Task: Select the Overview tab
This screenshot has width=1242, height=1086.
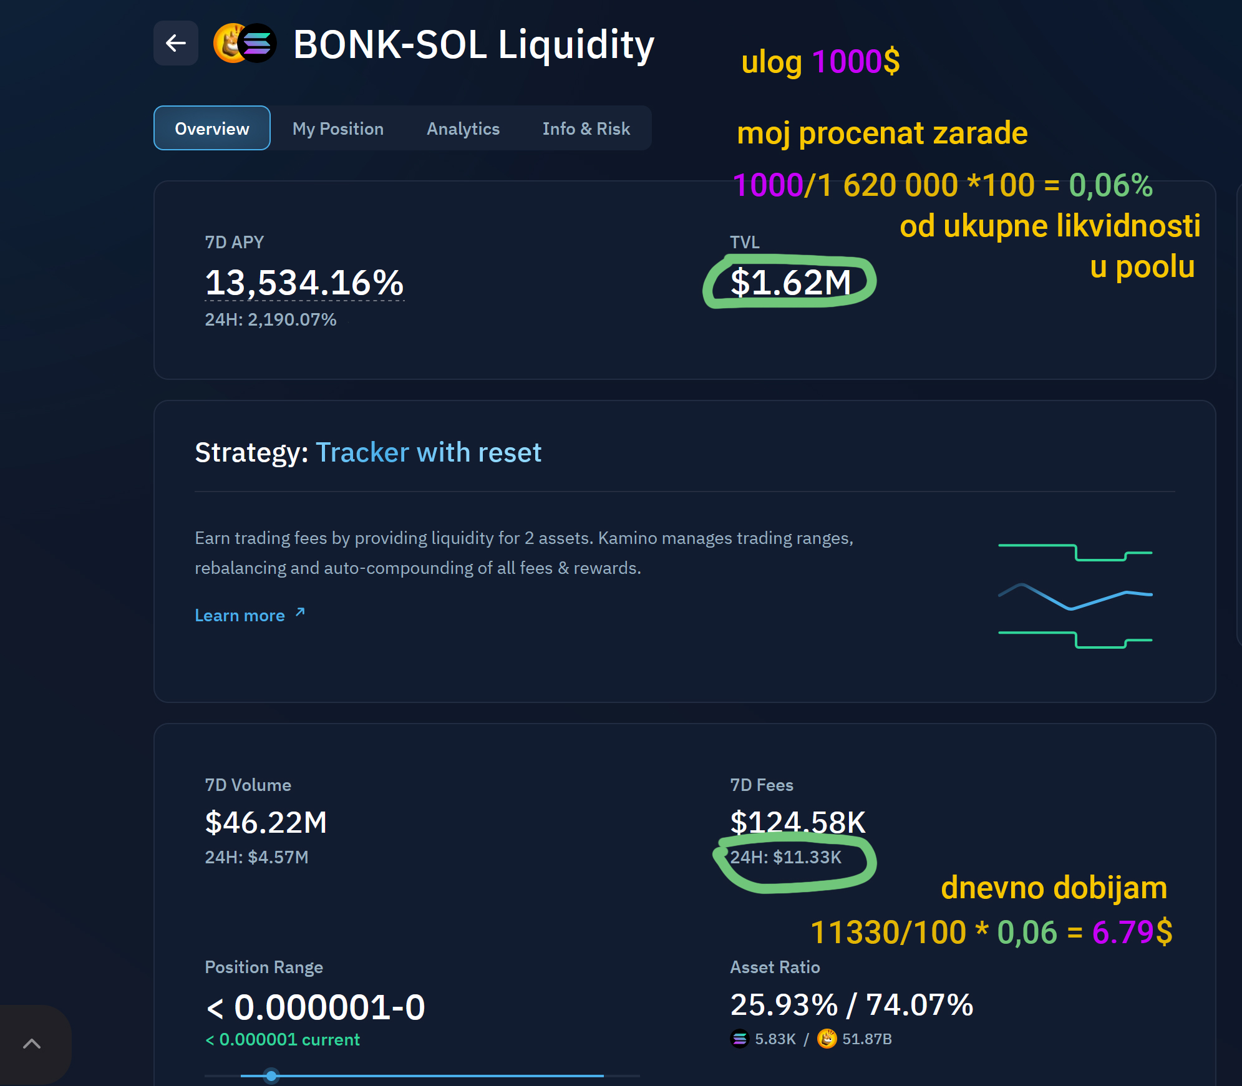Action: coord(211,128)
